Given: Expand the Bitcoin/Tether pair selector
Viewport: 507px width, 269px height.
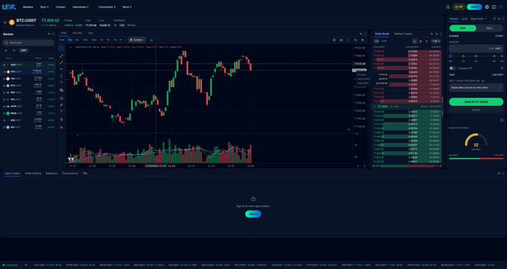Looking at the screenshot, I should coord(25,25).
